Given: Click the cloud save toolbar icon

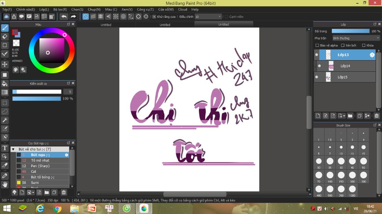Looking at the screenshot, I should (6, 16).
